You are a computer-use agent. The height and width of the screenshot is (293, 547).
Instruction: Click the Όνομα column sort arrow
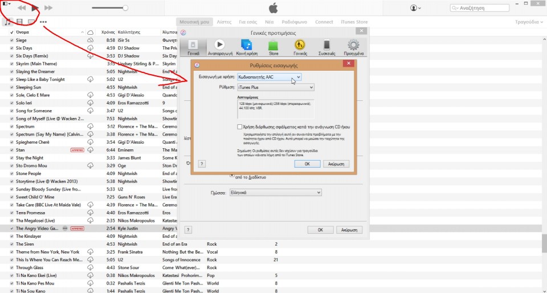tap(82, 32)
